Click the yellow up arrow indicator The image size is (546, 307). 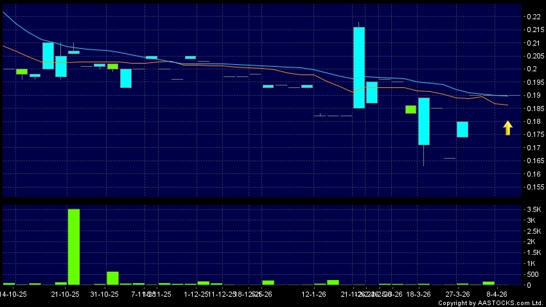[507, 128]
